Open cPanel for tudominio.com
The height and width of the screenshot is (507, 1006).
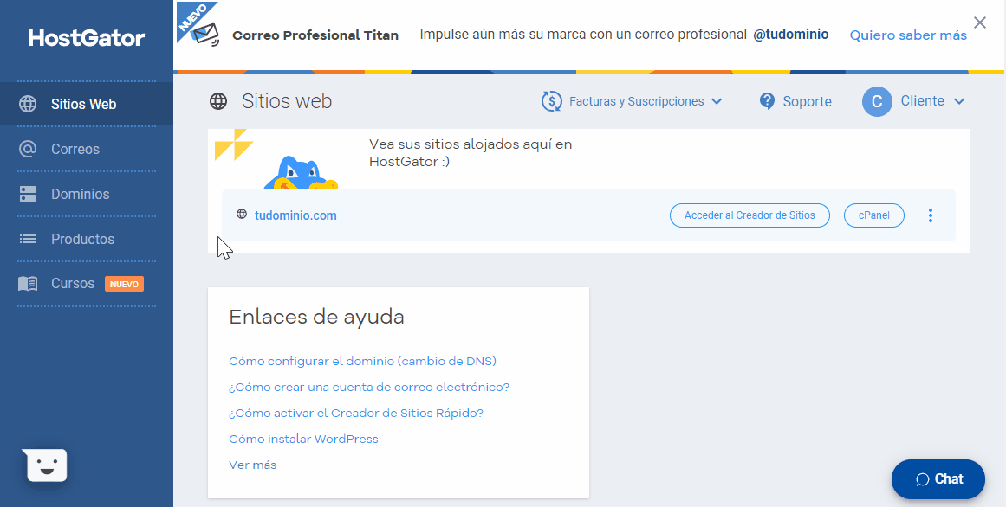click(874, 215)
